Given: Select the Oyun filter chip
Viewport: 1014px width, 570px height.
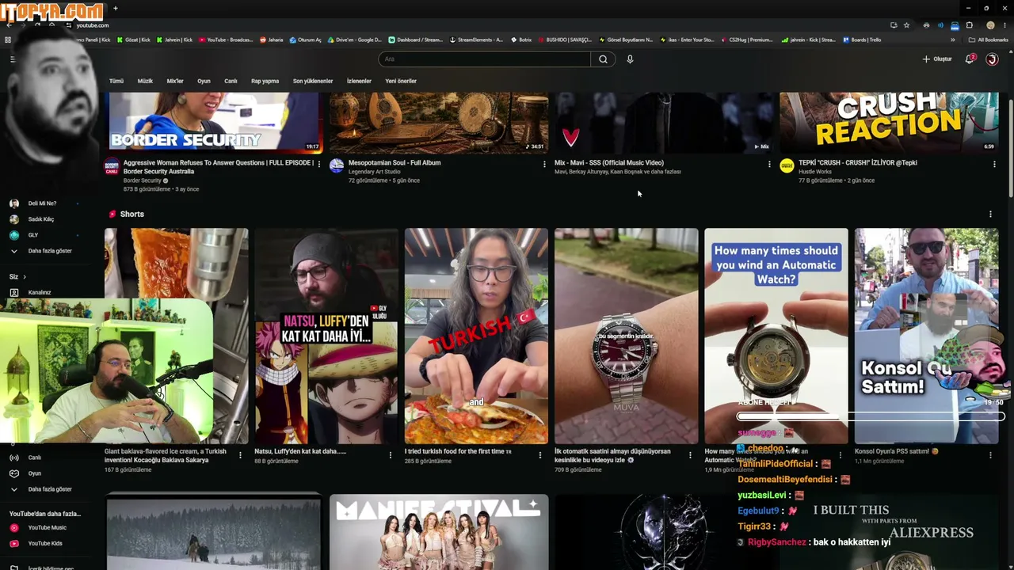Looking at the screenshot, I should [x=204, y=81].
